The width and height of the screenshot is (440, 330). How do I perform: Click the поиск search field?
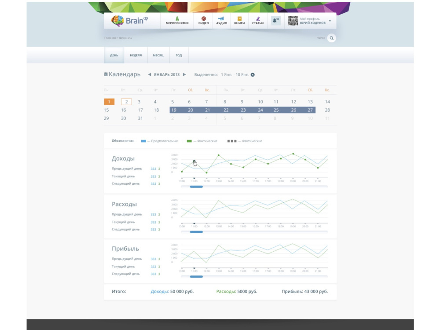320,38
